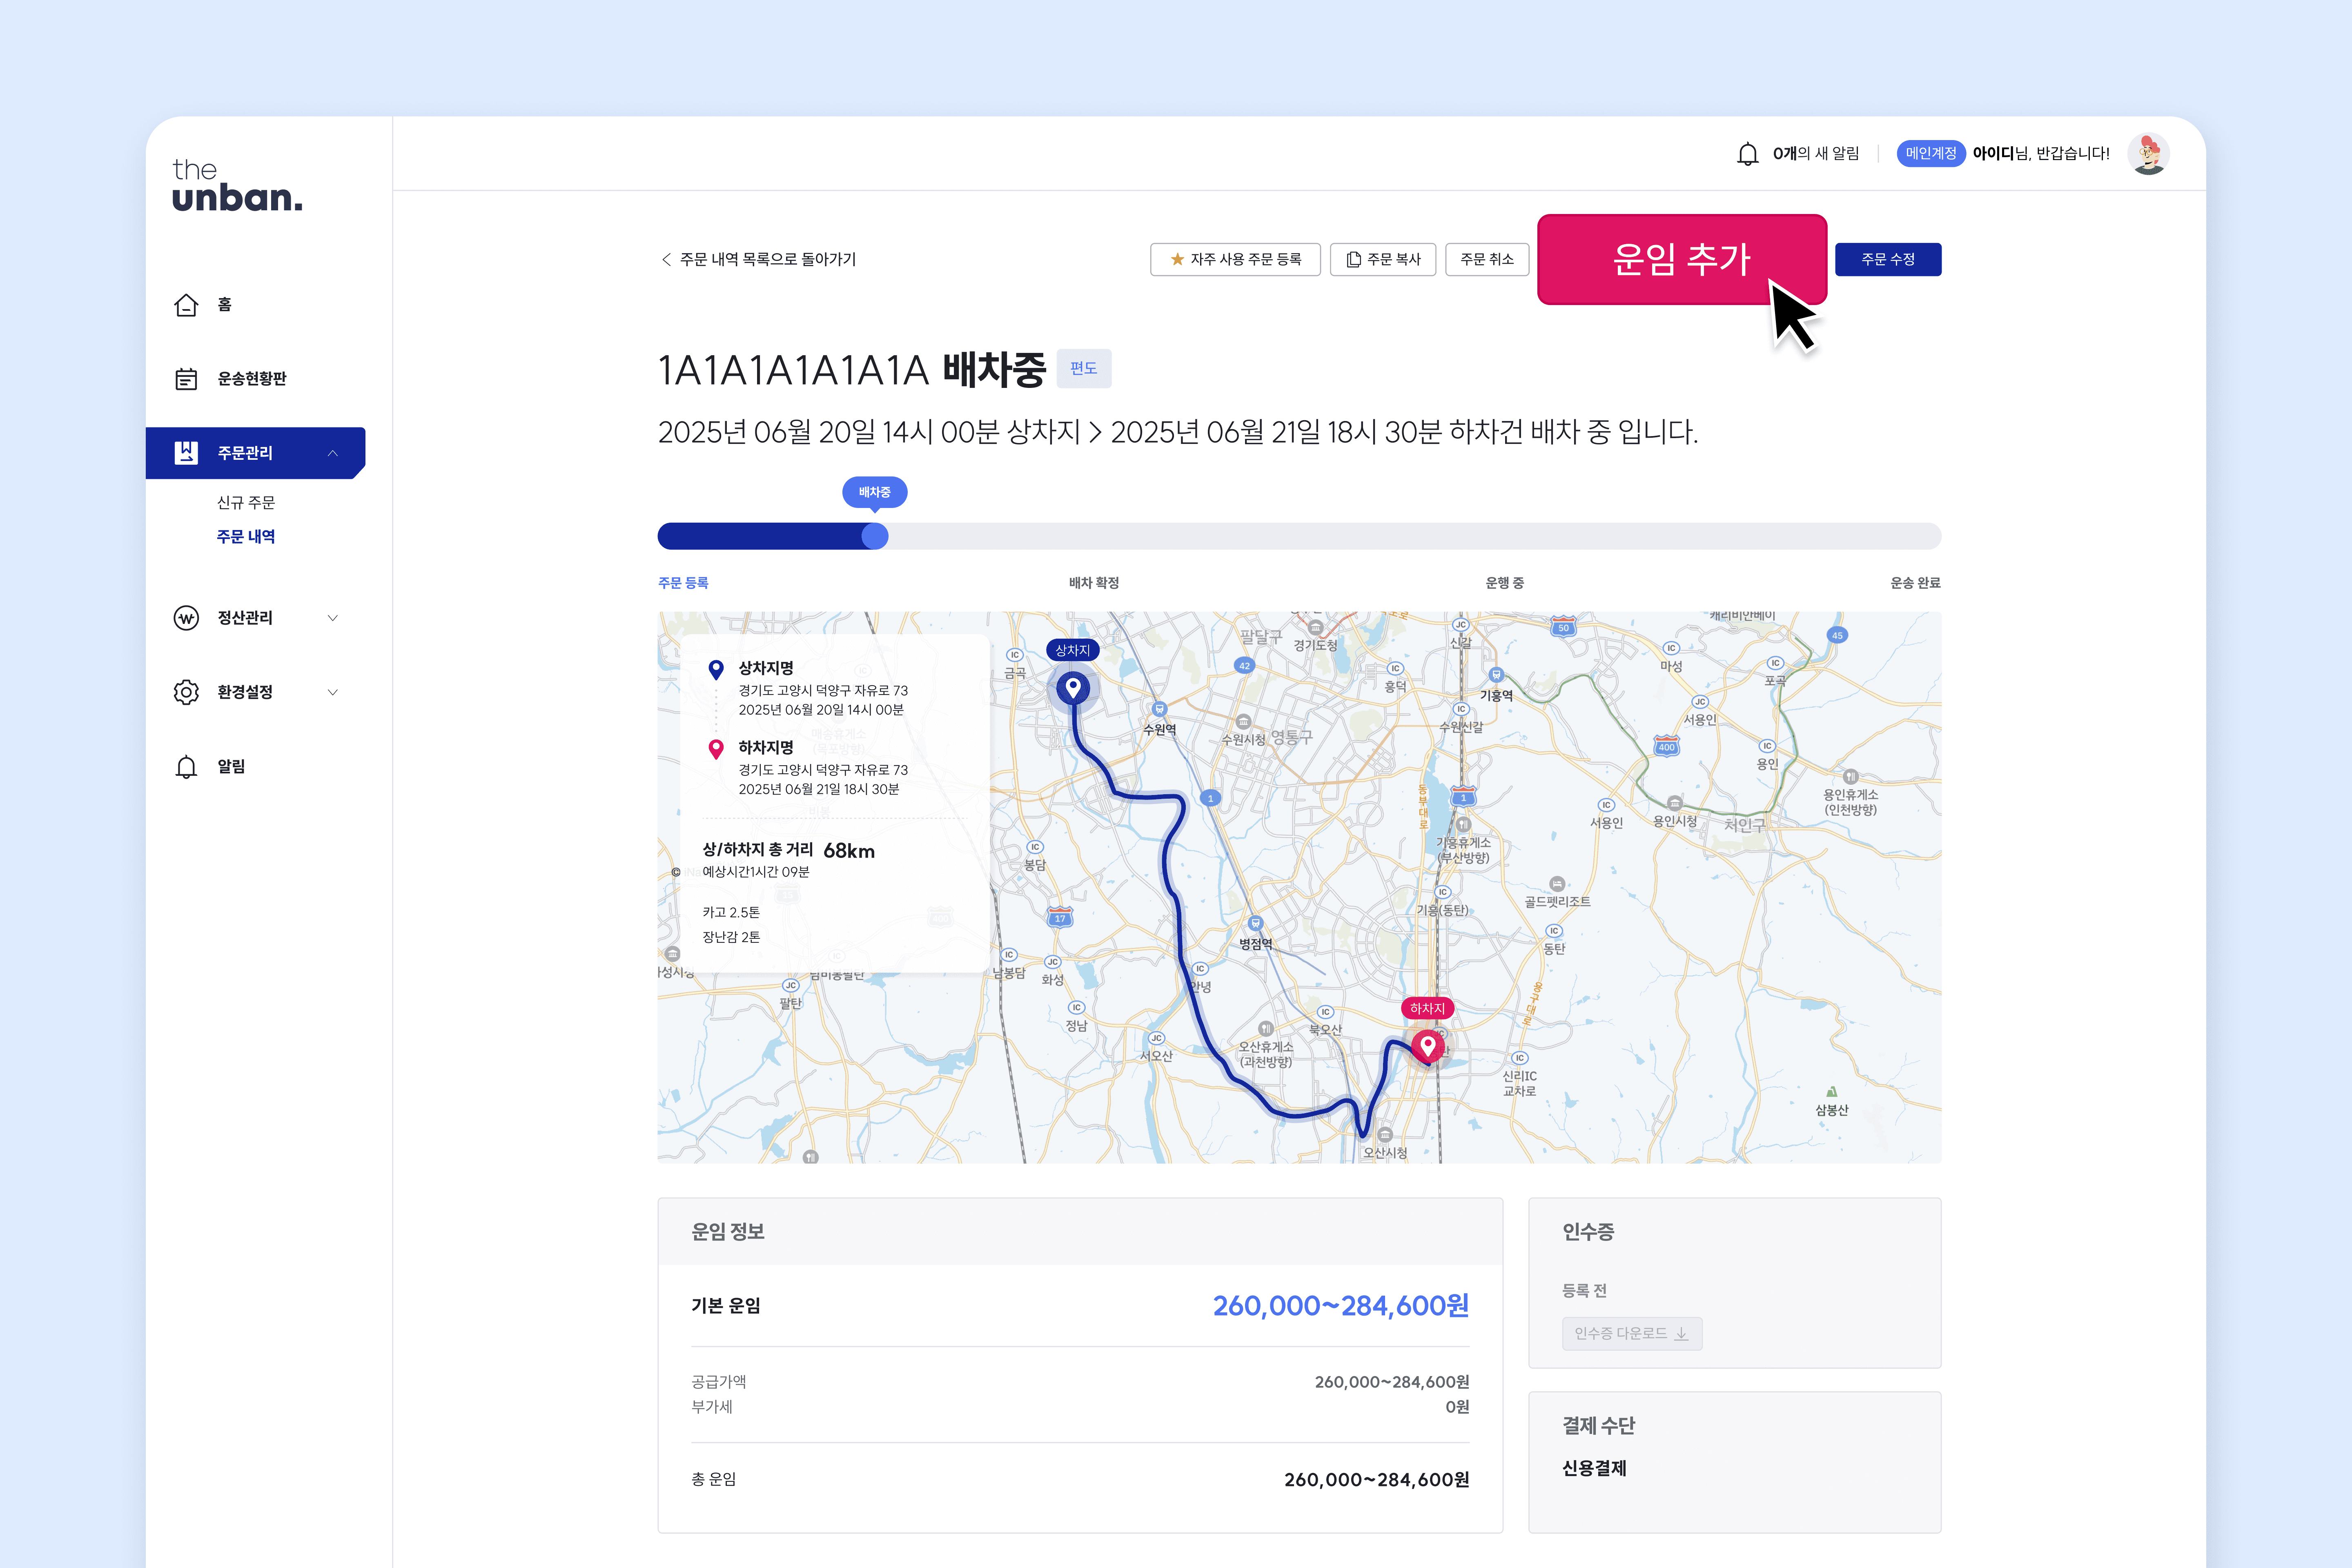Click the pink 하차지 map pin
The width and height of the screenshot is (2352, 1568).
pos(1428,1046)
